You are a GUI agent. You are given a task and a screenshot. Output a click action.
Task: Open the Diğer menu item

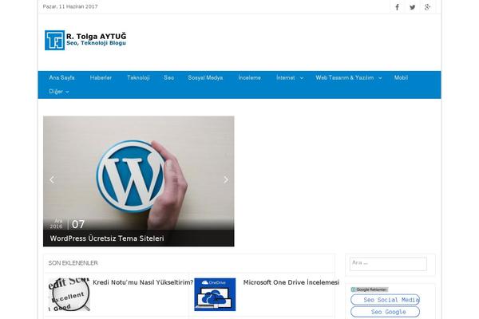[x=56, y=91]
